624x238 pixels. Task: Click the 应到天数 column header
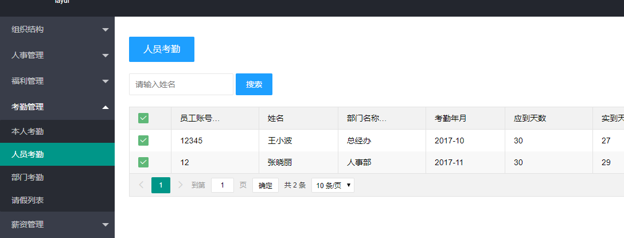click(549, 118)
